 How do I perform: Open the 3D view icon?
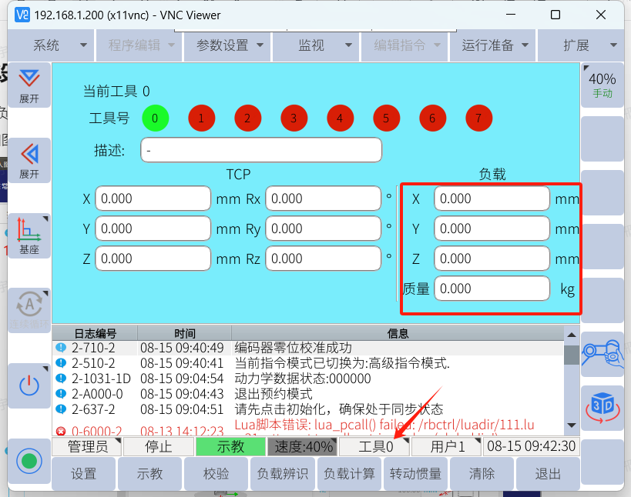point(602,407)
